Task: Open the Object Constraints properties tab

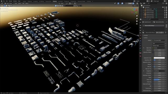Action: tap(140, 48)
